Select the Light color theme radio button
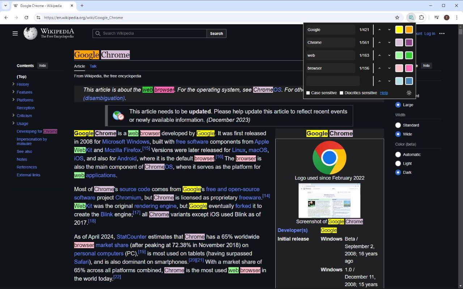 pyautogui.click(x=398, y=163)
